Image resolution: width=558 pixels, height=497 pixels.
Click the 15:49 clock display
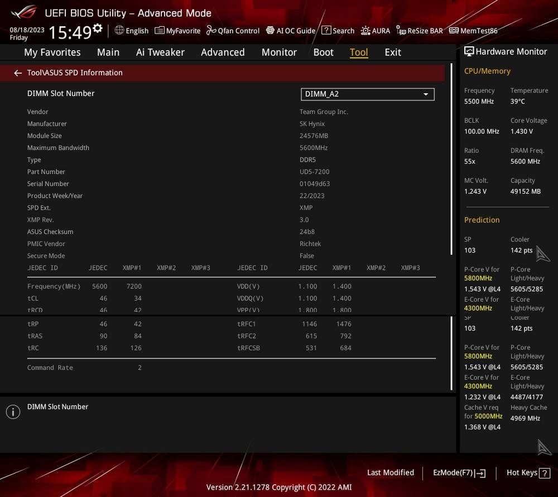pos(70,32)
